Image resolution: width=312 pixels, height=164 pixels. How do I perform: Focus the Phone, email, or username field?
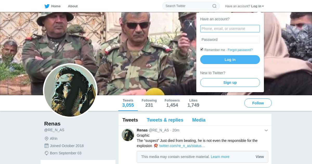click(230, 29)
